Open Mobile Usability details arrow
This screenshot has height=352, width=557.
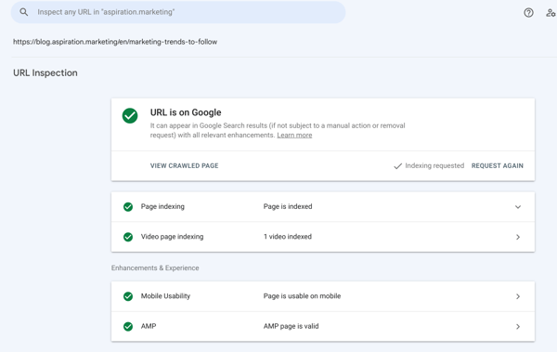coord(518,296)
